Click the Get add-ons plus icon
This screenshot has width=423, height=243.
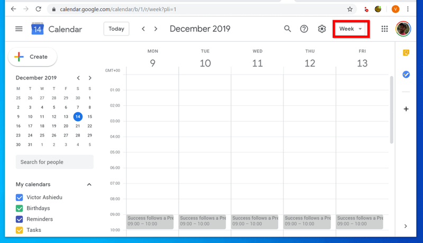pos(406,109)
